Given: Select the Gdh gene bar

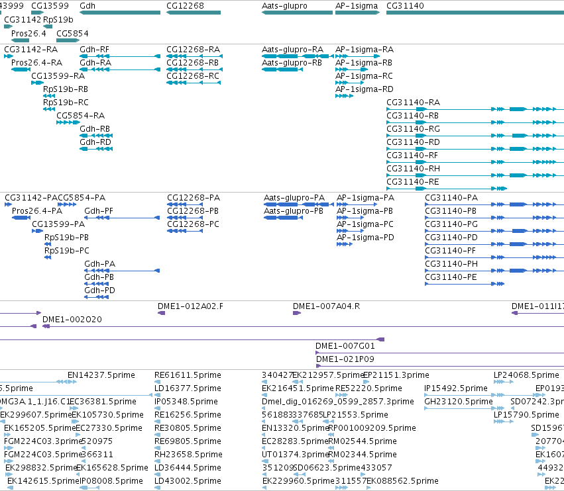Looking at the screenshot, I should [120, 13].
